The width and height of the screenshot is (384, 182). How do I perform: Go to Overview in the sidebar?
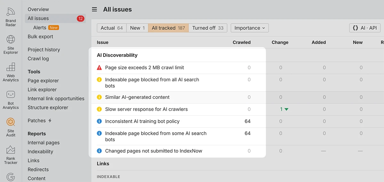tap(38, 10)
